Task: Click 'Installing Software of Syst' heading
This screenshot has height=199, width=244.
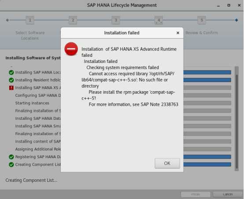Action: click(33, 58)
